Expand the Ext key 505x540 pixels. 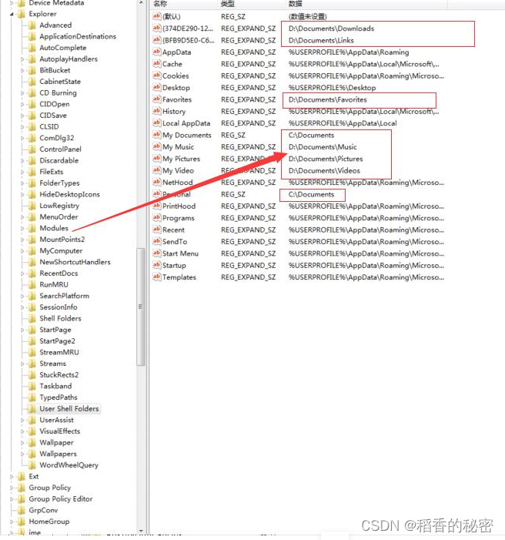12,477
